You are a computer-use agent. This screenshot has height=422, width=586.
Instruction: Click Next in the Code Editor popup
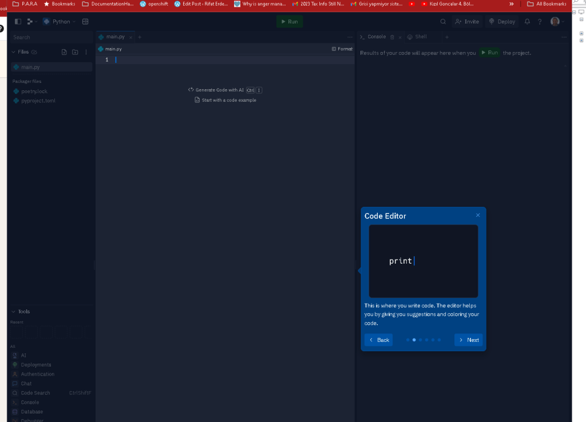coord(468,340)
